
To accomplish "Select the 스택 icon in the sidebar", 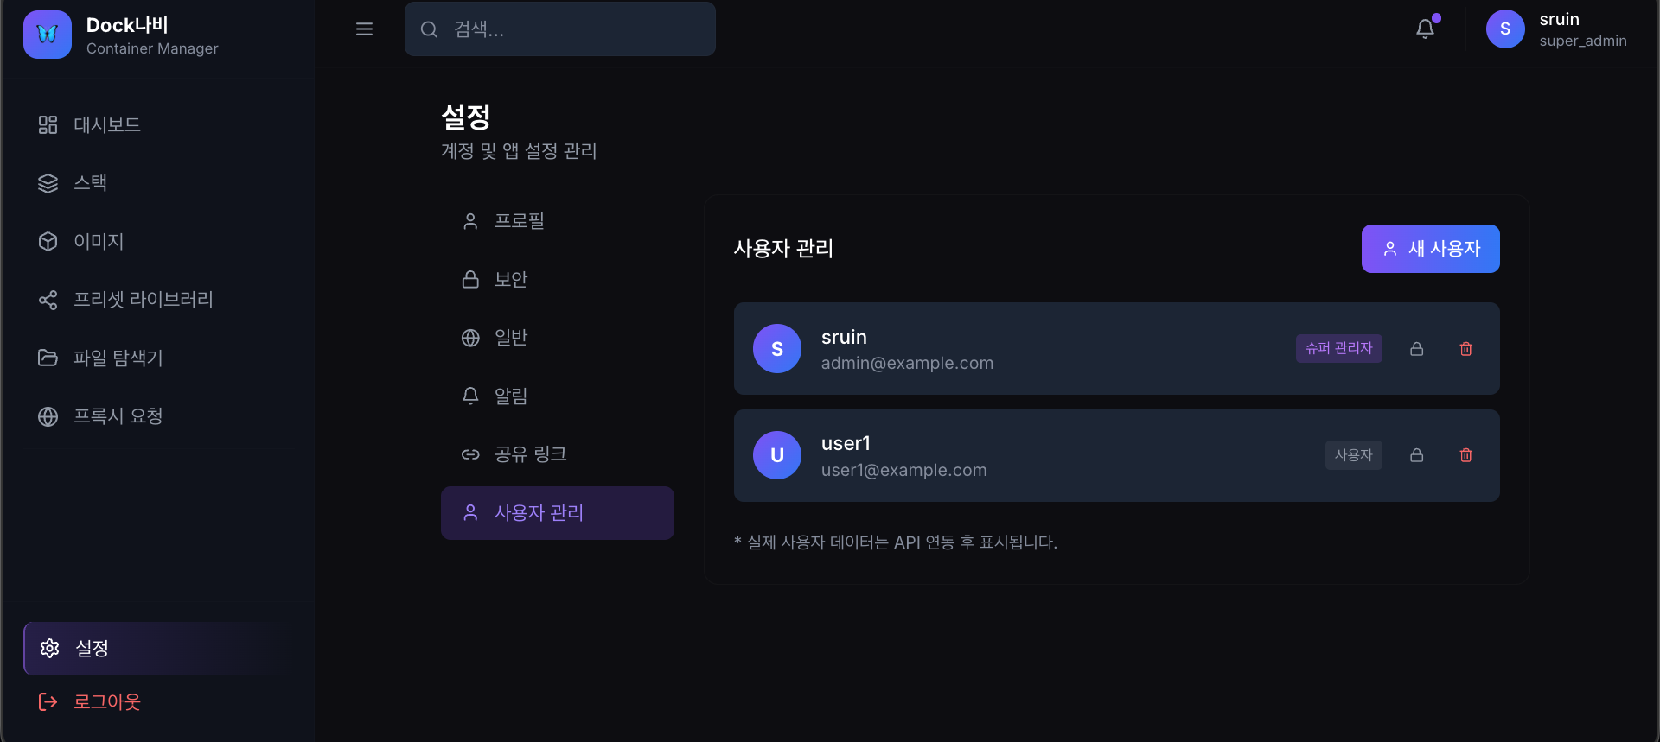I will click(x=48, y=182).
